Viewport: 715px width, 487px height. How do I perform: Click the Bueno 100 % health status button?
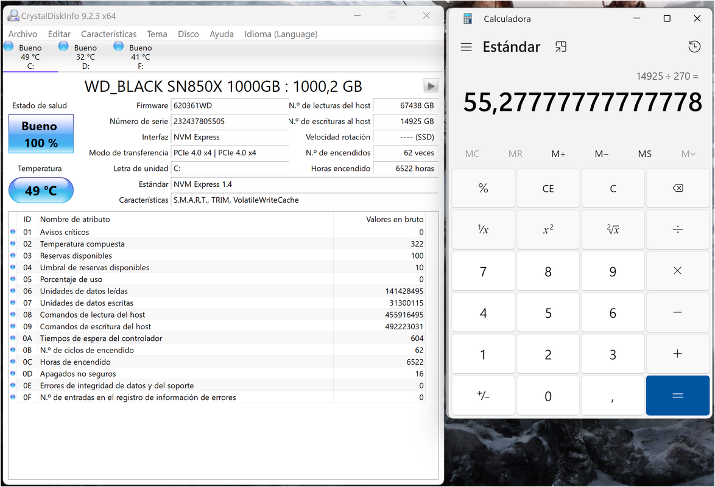41,134
